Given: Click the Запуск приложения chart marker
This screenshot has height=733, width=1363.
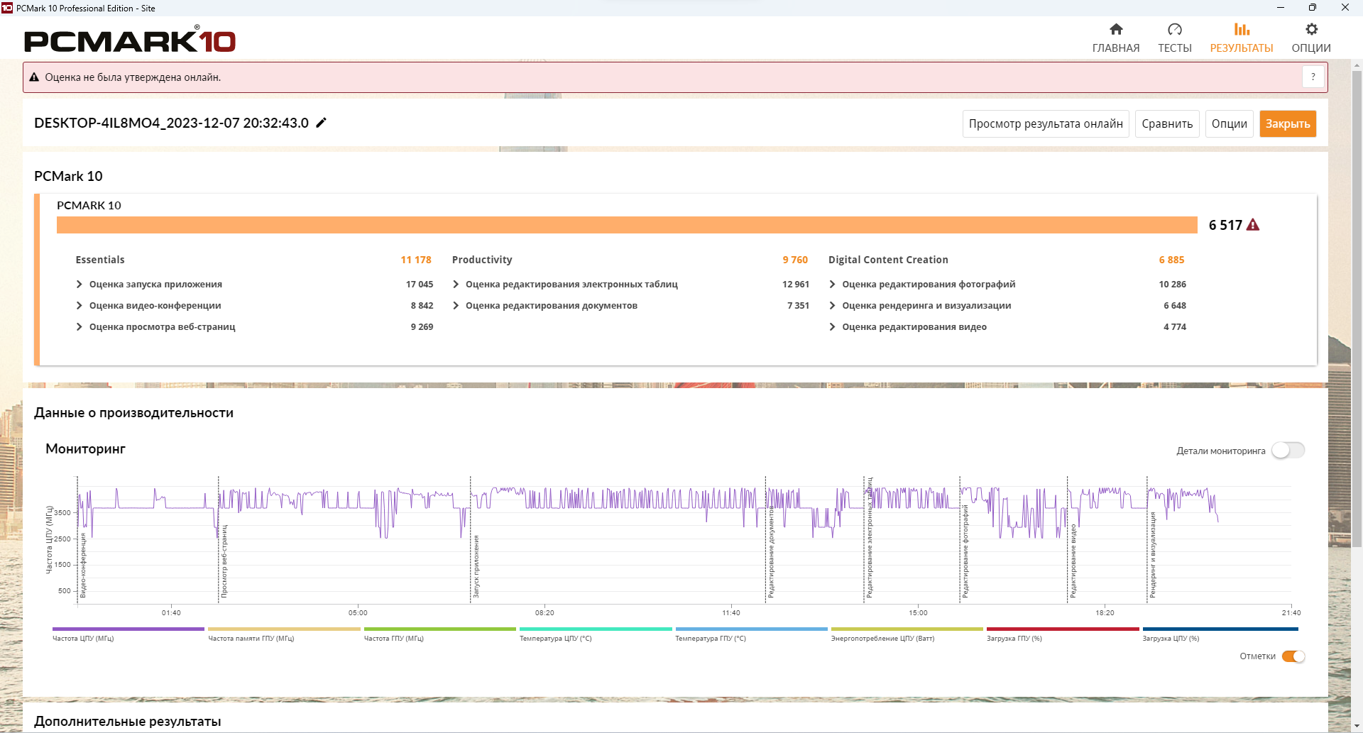Looking at the screenshot, I should point(476,566).
